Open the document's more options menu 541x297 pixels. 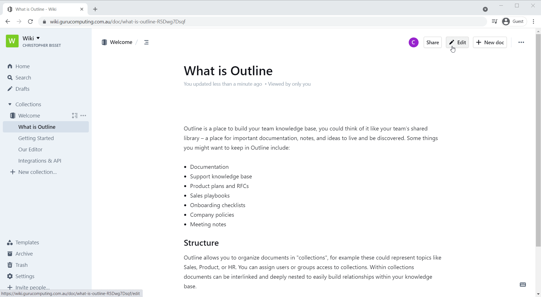(521, 42)
